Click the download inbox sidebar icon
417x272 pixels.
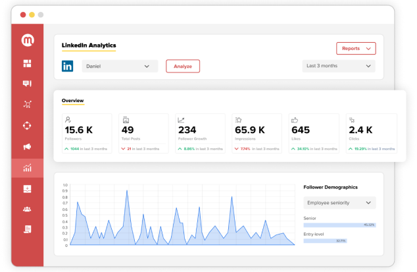coord(27,189)
